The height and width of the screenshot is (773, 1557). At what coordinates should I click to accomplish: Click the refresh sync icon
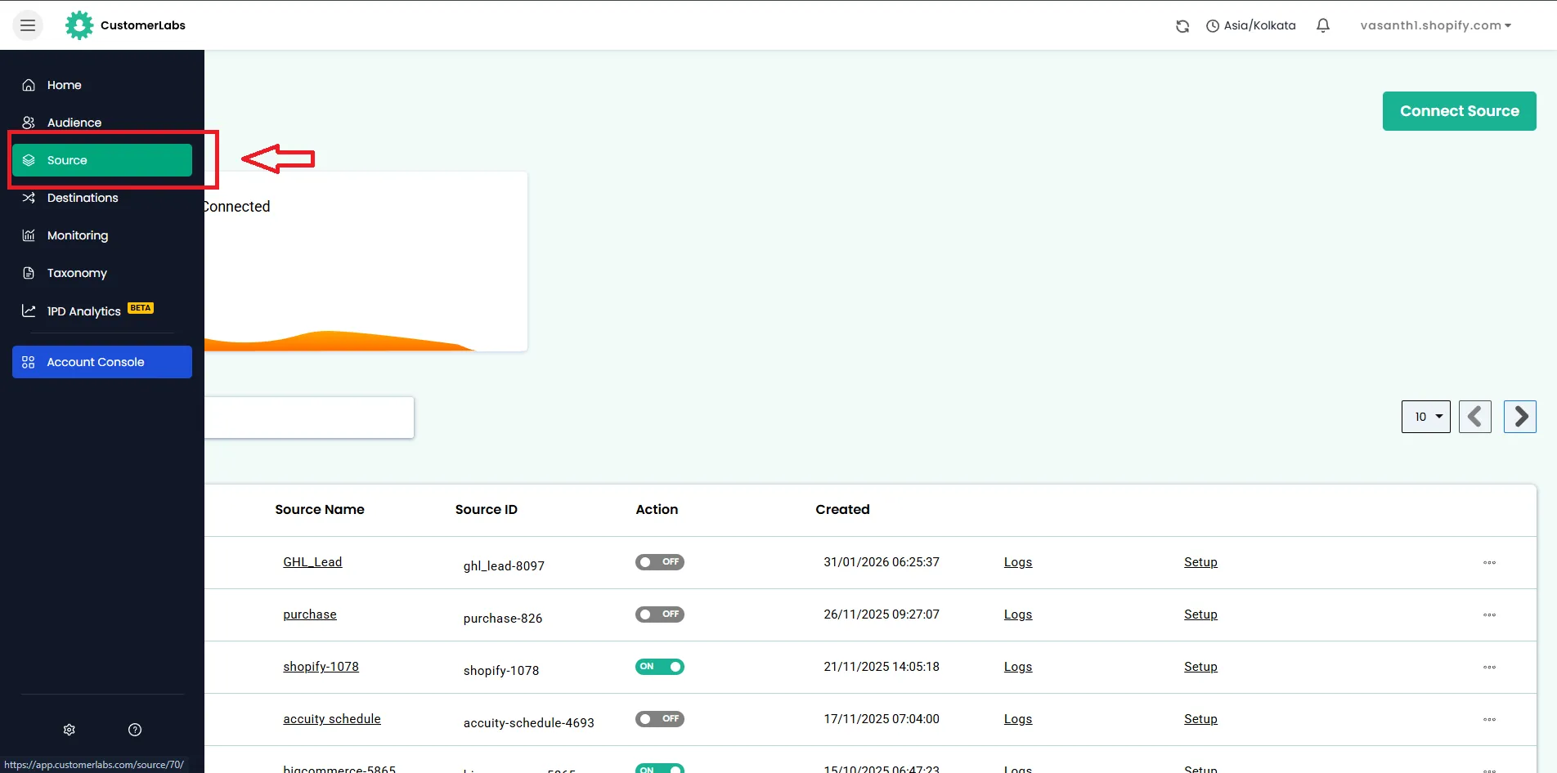(1182, 26)
